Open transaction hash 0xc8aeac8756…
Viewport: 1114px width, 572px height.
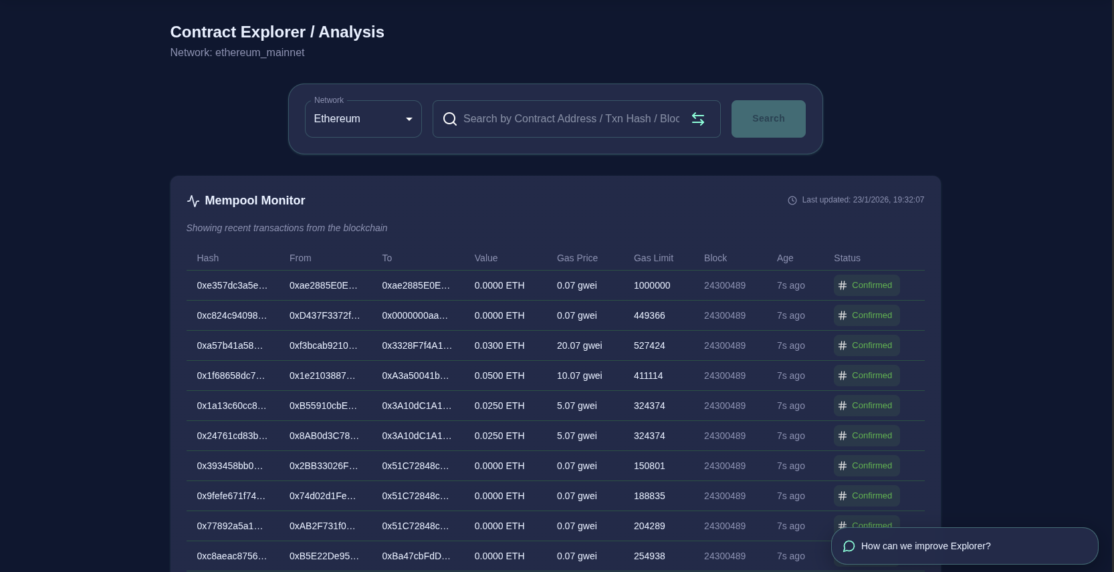click(232, 556)
